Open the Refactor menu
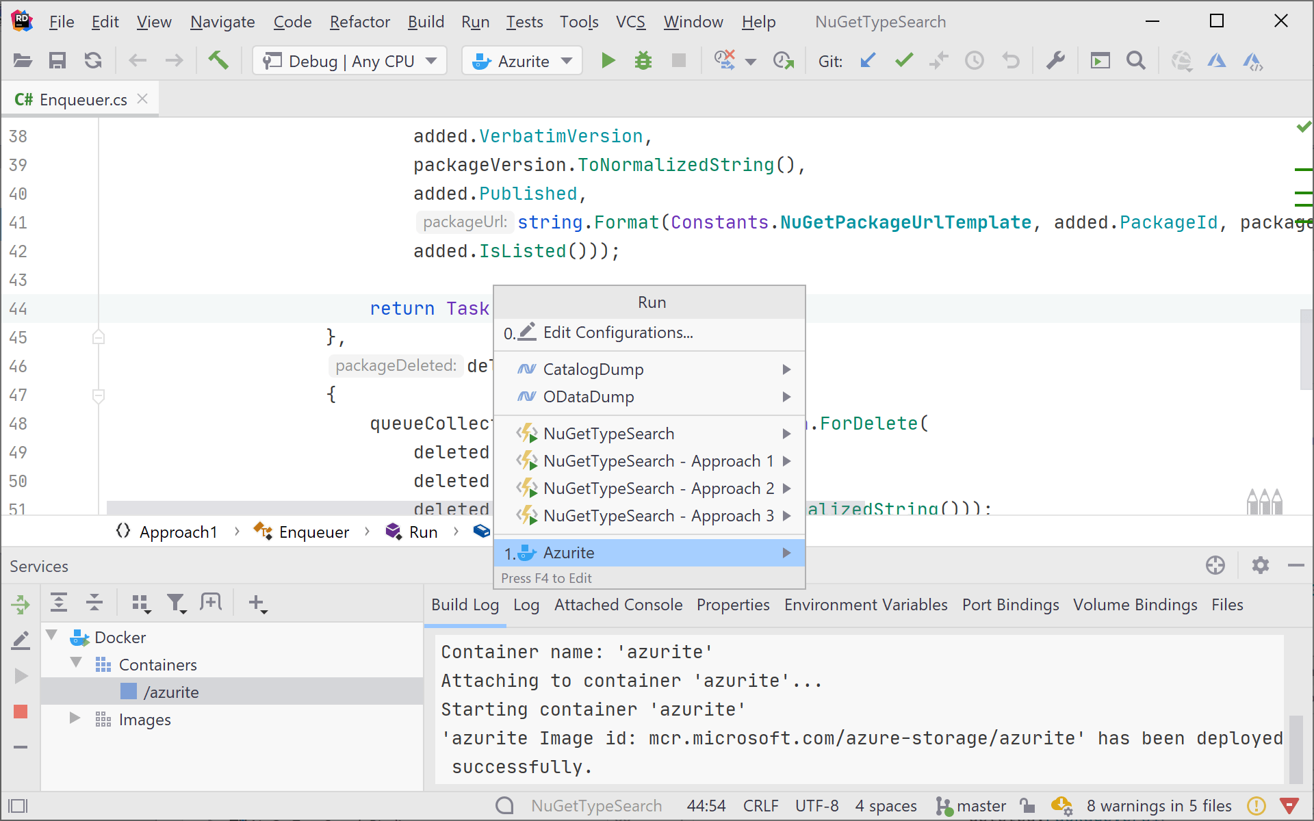The image size is (1314, 821). tap(360, 22)
